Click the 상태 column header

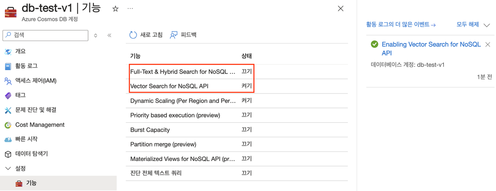coord(247,56)
